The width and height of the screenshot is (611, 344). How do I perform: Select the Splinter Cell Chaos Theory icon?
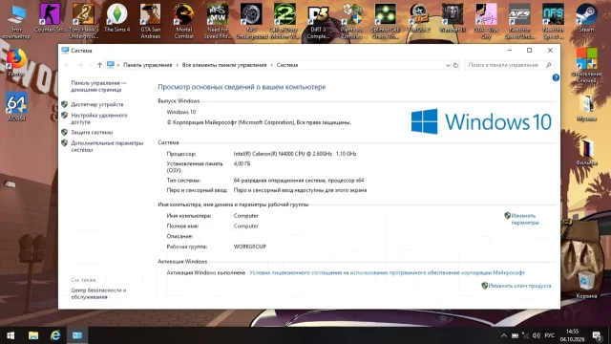[x=385, y=21]
